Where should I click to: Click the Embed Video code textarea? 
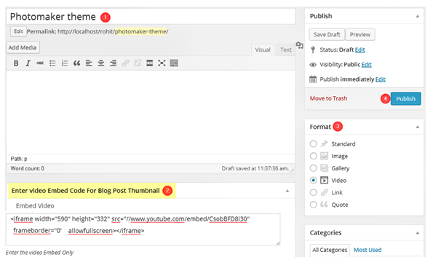(143, 229)
